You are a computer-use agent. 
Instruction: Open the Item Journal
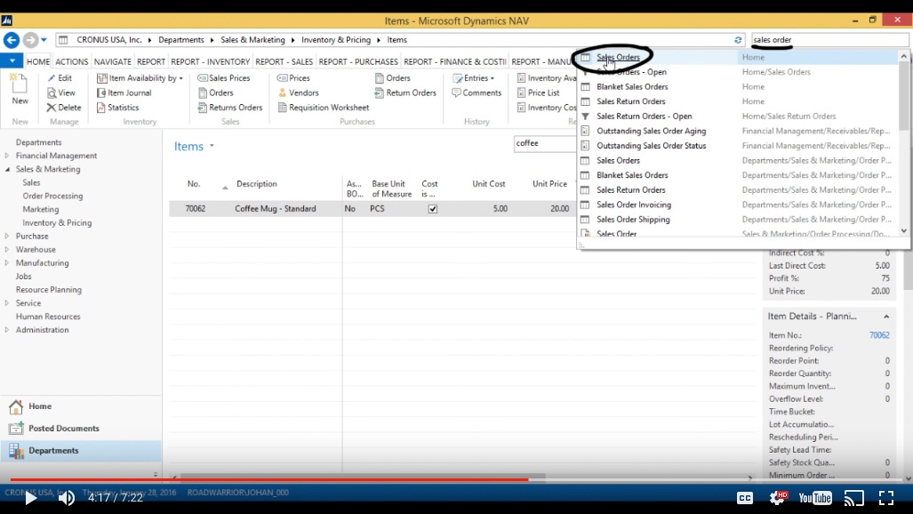131,92
